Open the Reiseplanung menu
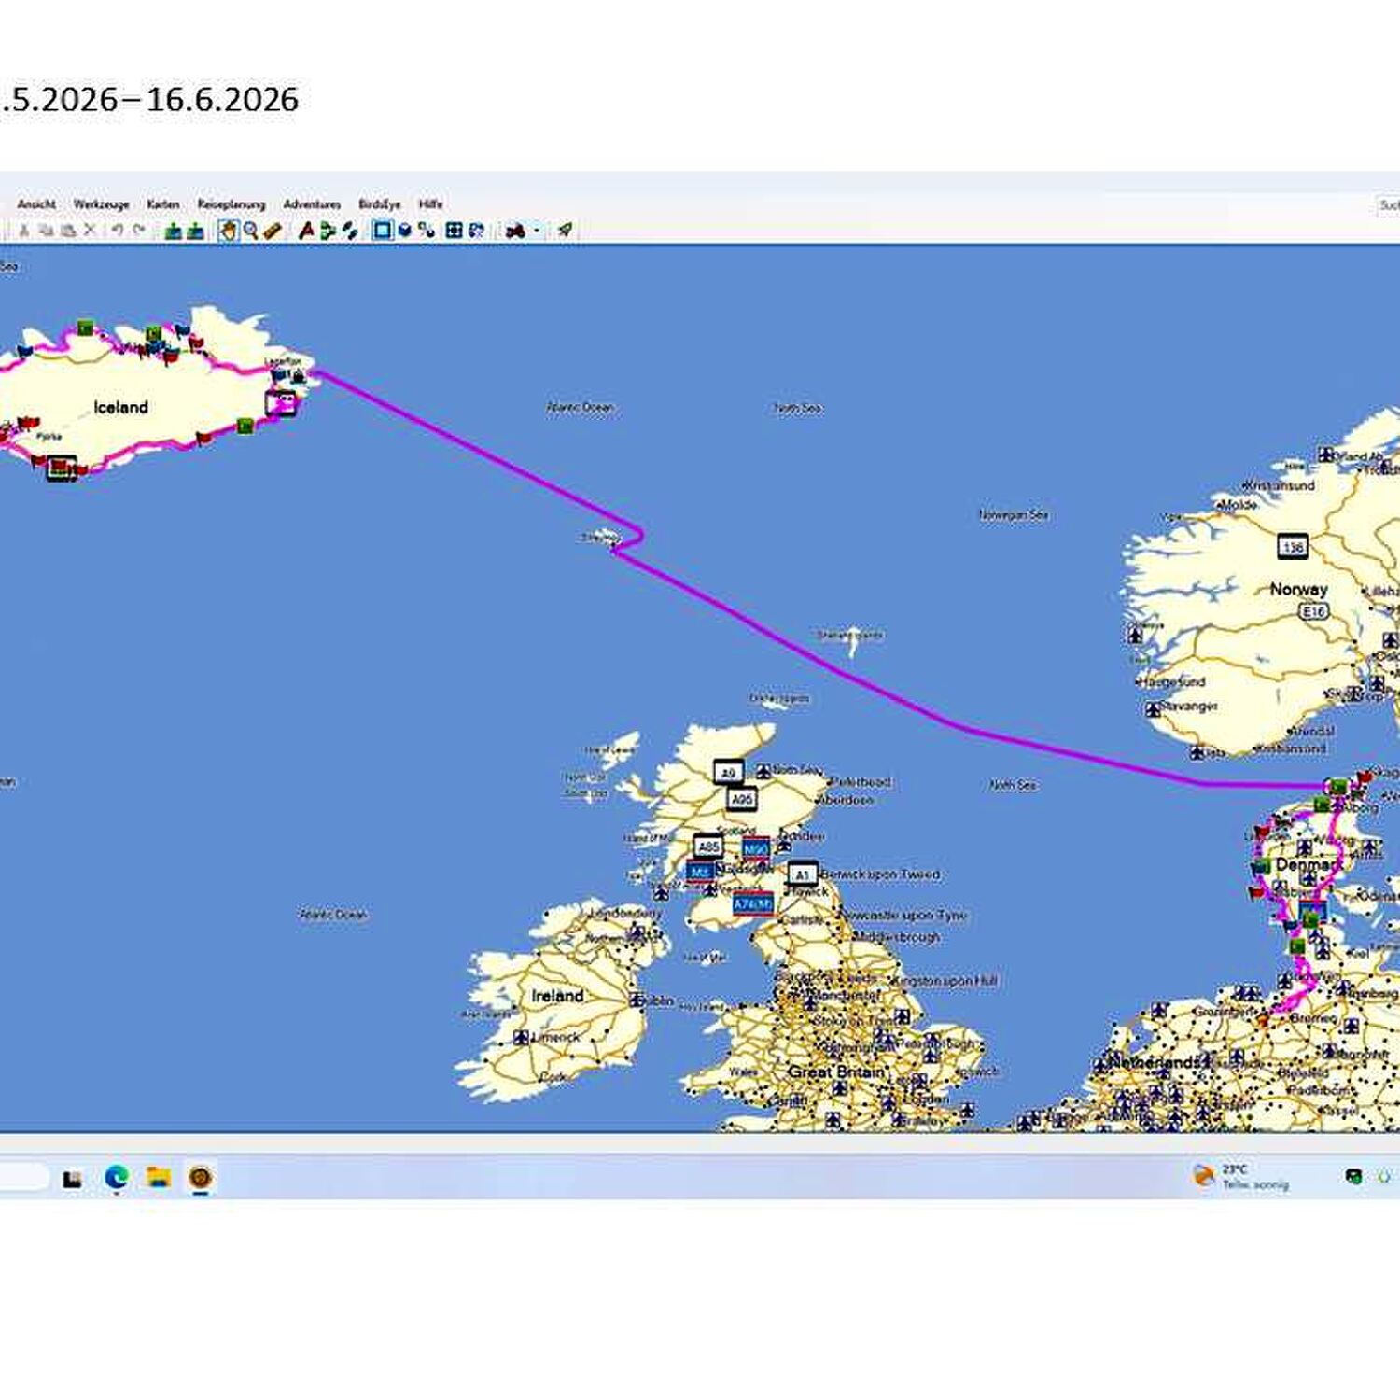1400x1400 pixels. [231, 203]
